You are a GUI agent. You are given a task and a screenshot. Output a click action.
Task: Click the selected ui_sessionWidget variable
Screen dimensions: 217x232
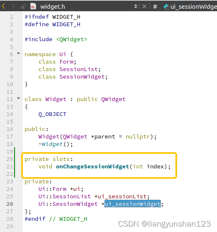tap(133, 204)
